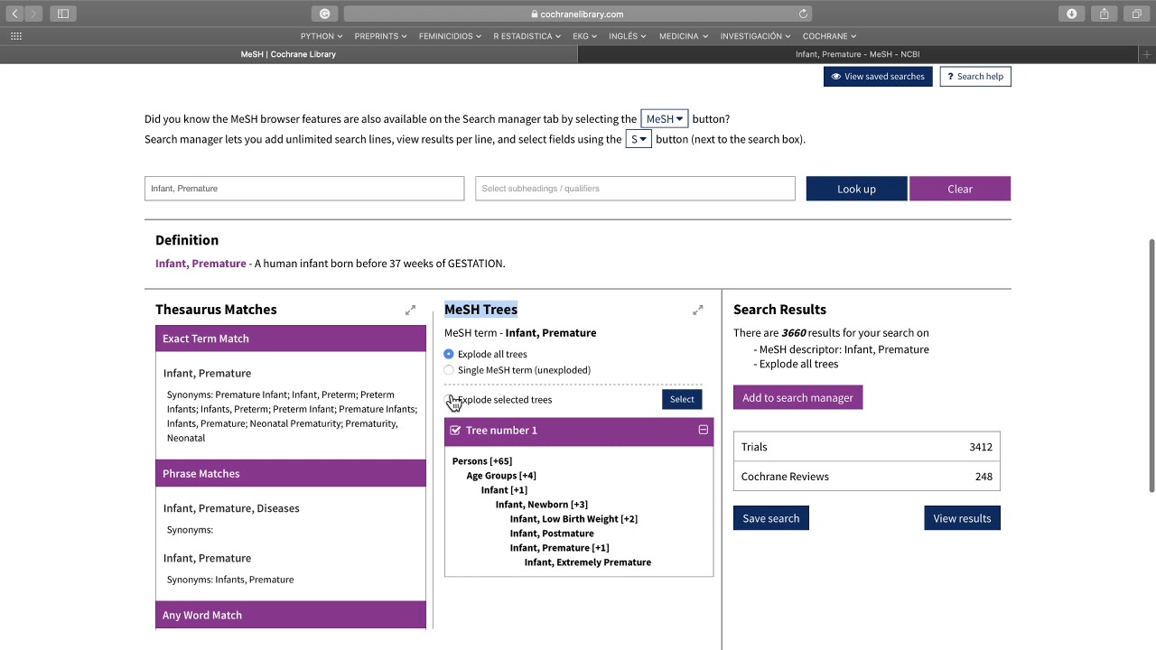The image size is (1156, 650).
Task: Open the Safari downloads icon
Action: tap(1072, 14)
